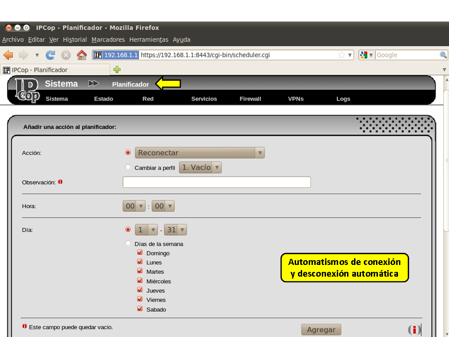
Task: Select Cambiar a perfil radio option
Action: click(x=128, y=167)
